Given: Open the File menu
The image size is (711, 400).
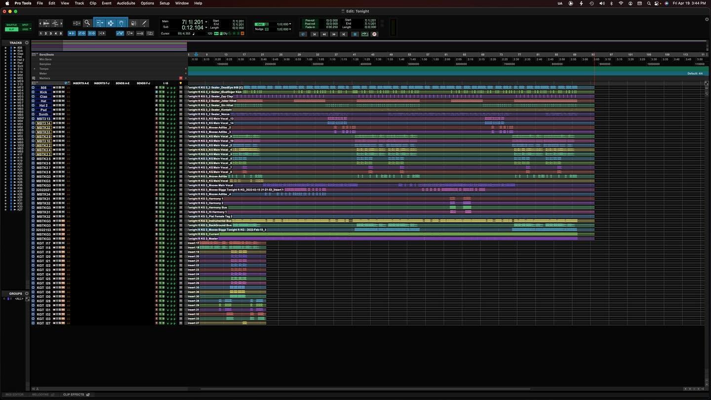Looking at the screenshot, I should (x=39, y=3).
